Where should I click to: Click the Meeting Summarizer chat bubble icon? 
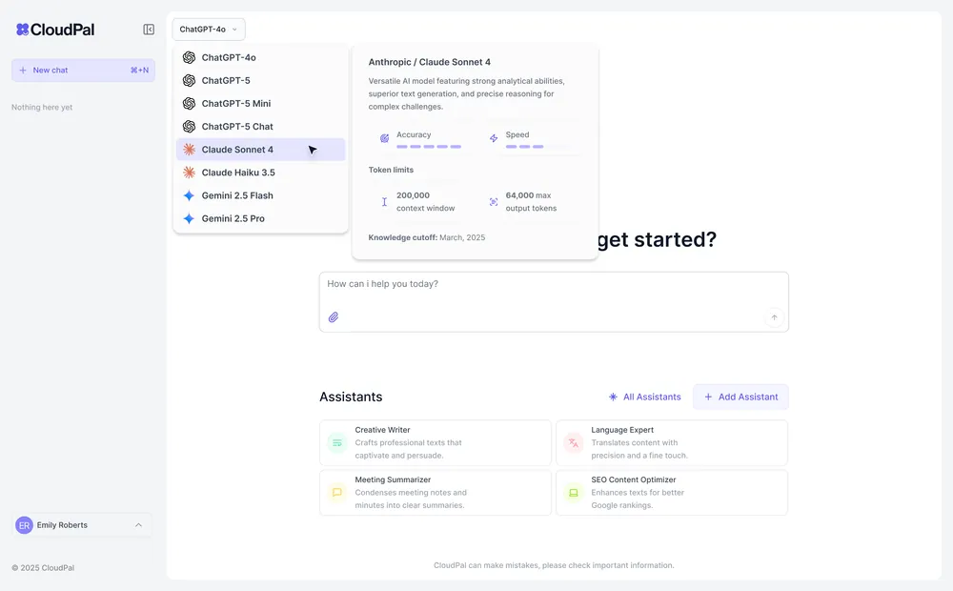pos(337,493)
